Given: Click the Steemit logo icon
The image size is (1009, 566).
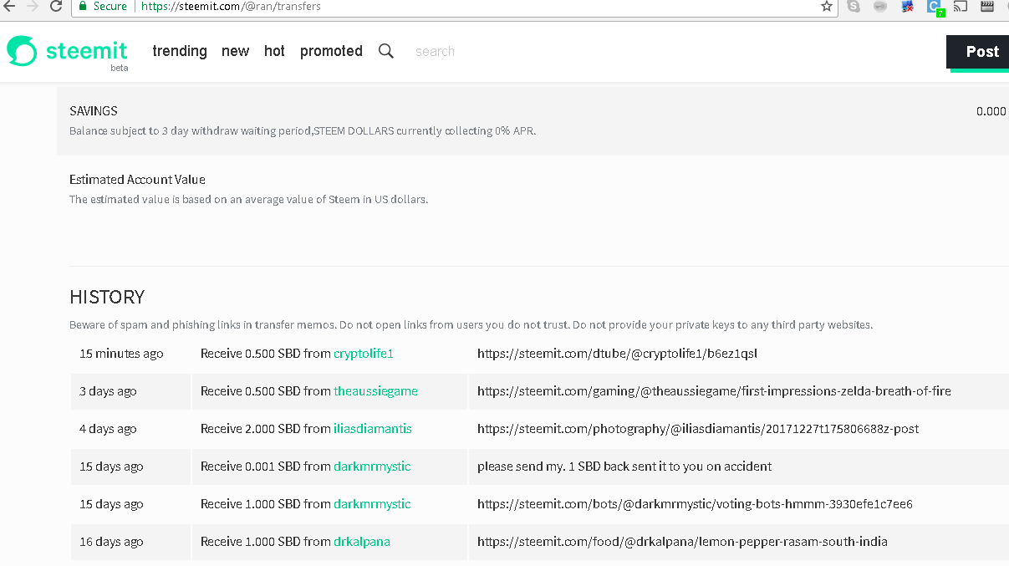Looking at the screenshot, I should pyautogui.click(x=22, y=51).
